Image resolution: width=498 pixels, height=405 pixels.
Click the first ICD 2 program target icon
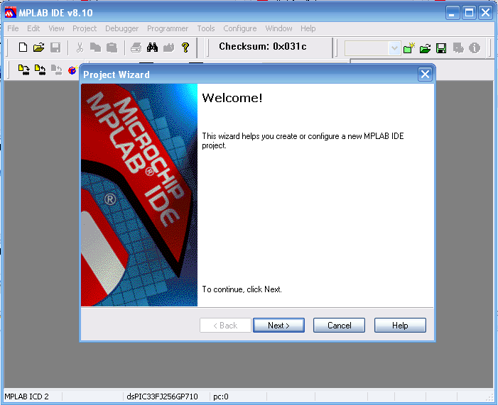point(24,70)
